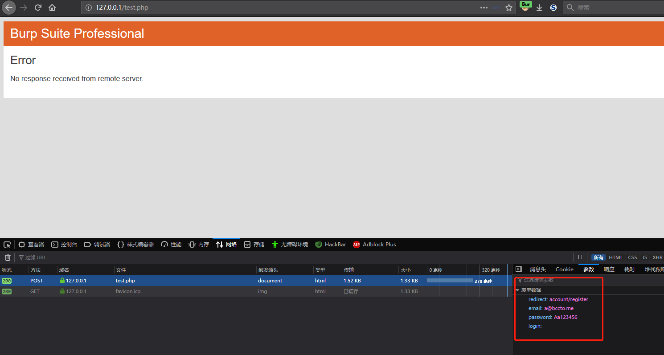The width and height of the screenshot is (664, 355).
Task: Filter requests by JS type
Action: [x=645, y=257]
